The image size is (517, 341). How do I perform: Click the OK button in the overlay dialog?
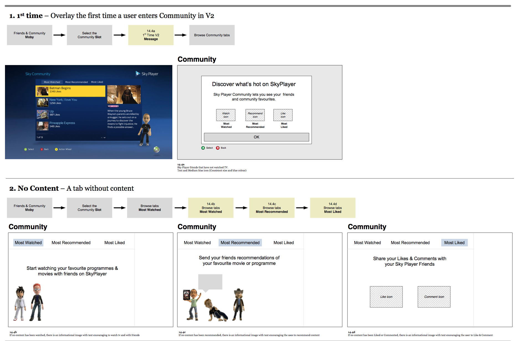256,137
